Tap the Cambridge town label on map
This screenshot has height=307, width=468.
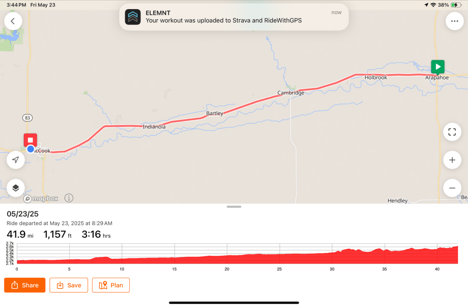[291, 93]
